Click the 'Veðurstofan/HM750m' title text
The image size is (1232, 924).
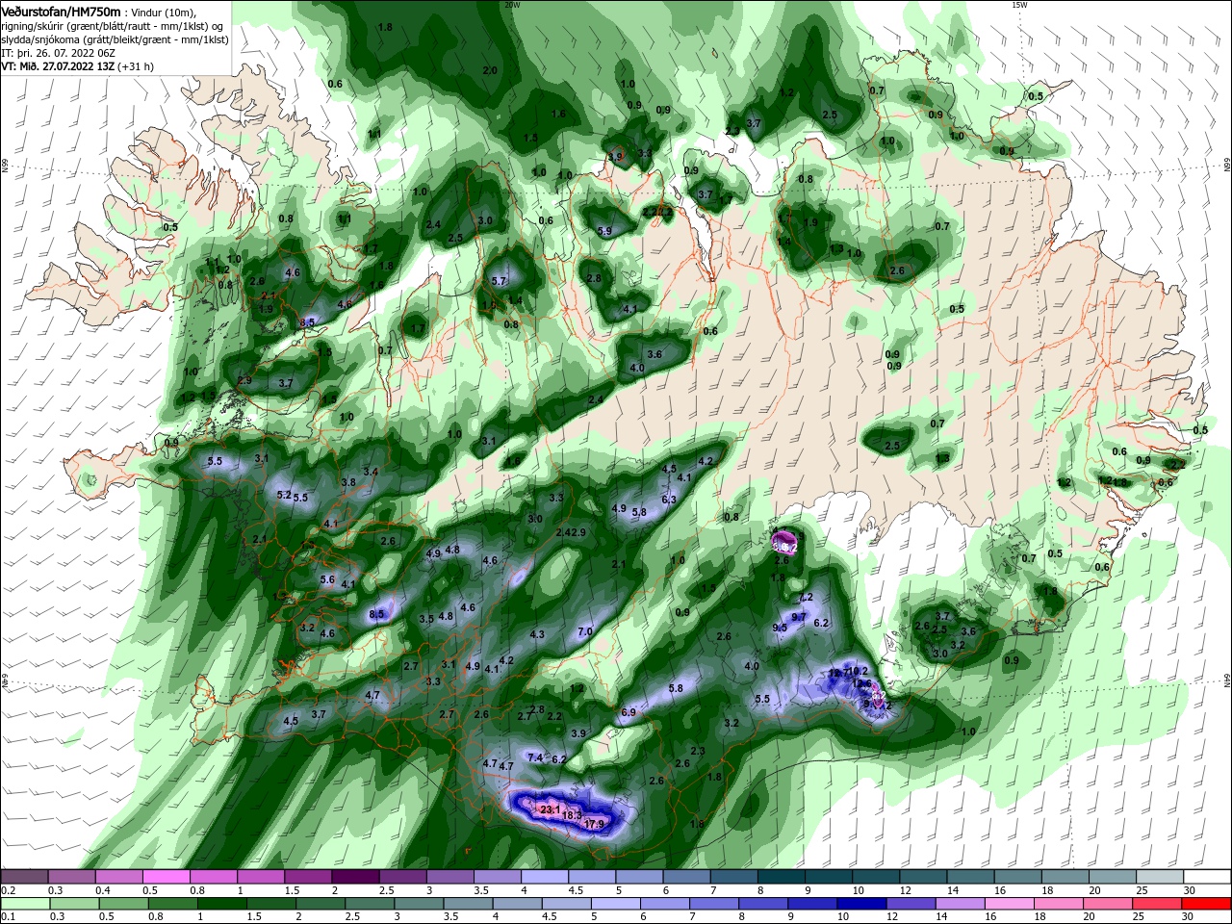coord(61,11)
